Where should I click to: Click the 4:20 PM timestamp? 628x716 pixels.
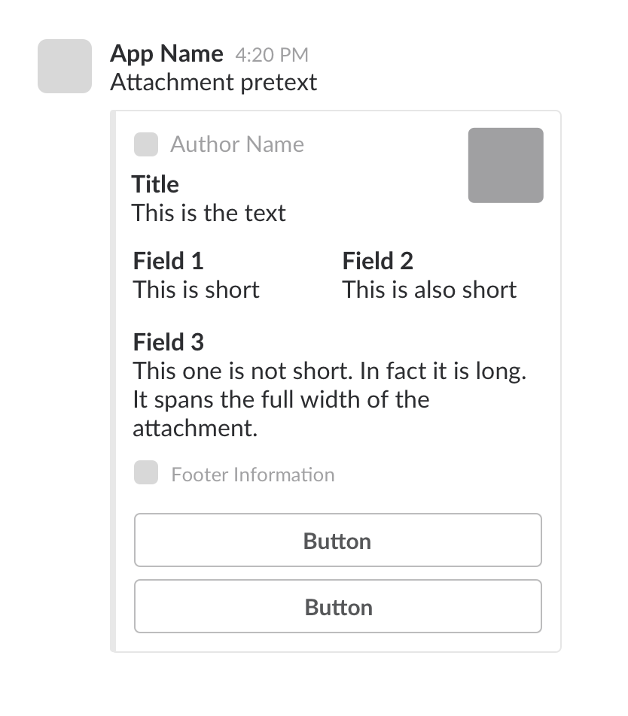pos(271,54)
